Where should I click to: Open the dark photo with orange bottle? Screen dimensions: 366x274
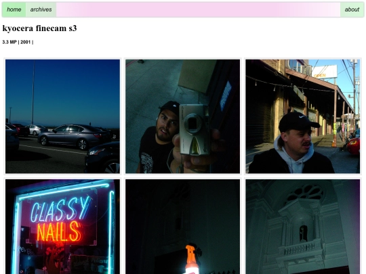click(182, 227)
